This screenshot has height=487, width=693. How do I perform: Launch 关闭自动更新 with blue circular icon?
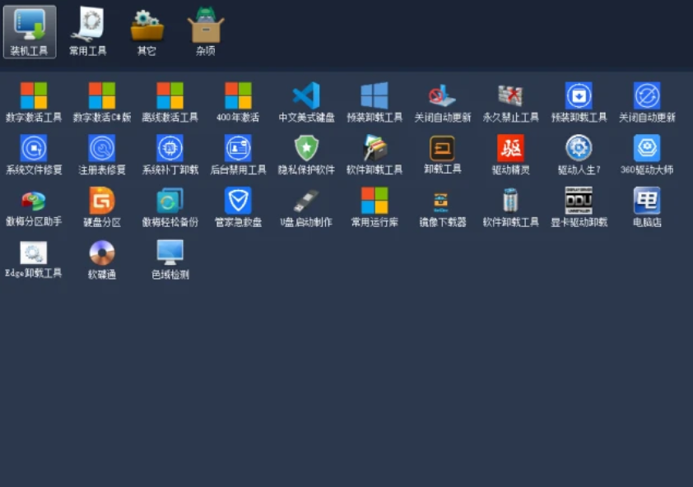pyautogui.click(x=647, y=102)
